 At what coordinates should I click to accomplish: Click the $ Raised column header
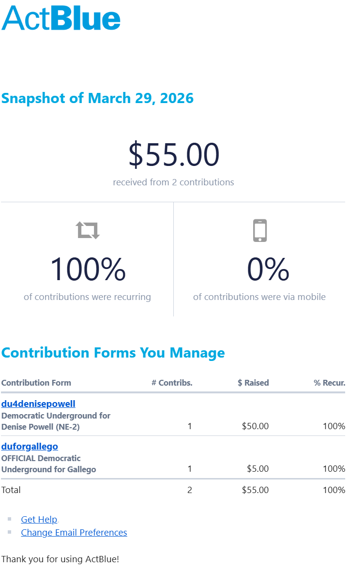coord(253,383)
